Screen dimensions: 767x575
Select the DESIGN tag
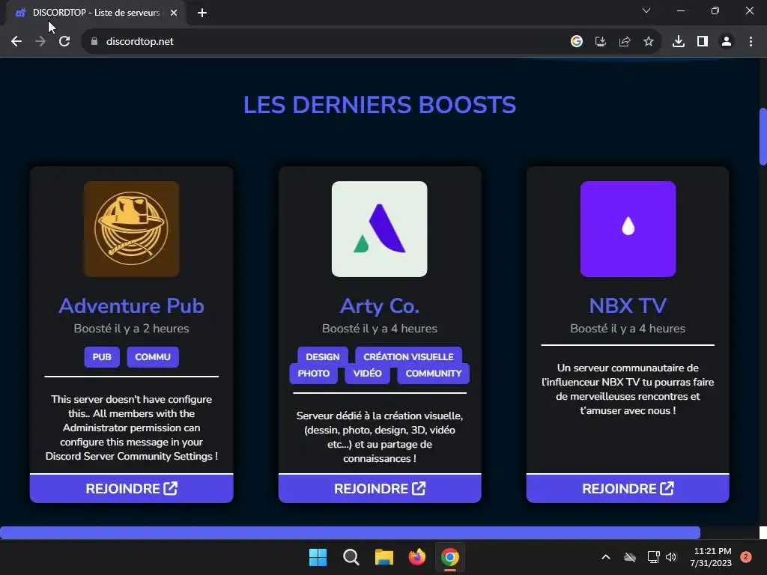322,356
